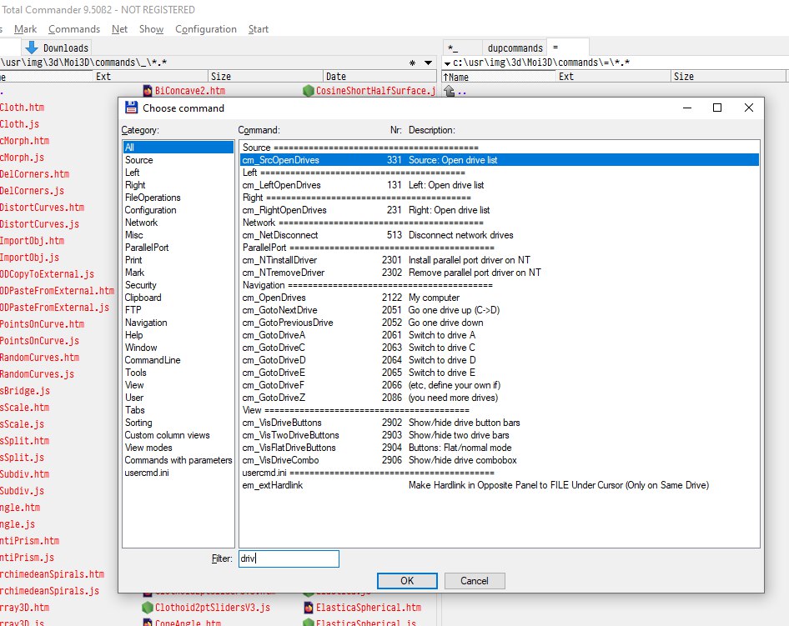Select the Tabs category
Viewport: 789px width, 626px height.
point(178,410)
